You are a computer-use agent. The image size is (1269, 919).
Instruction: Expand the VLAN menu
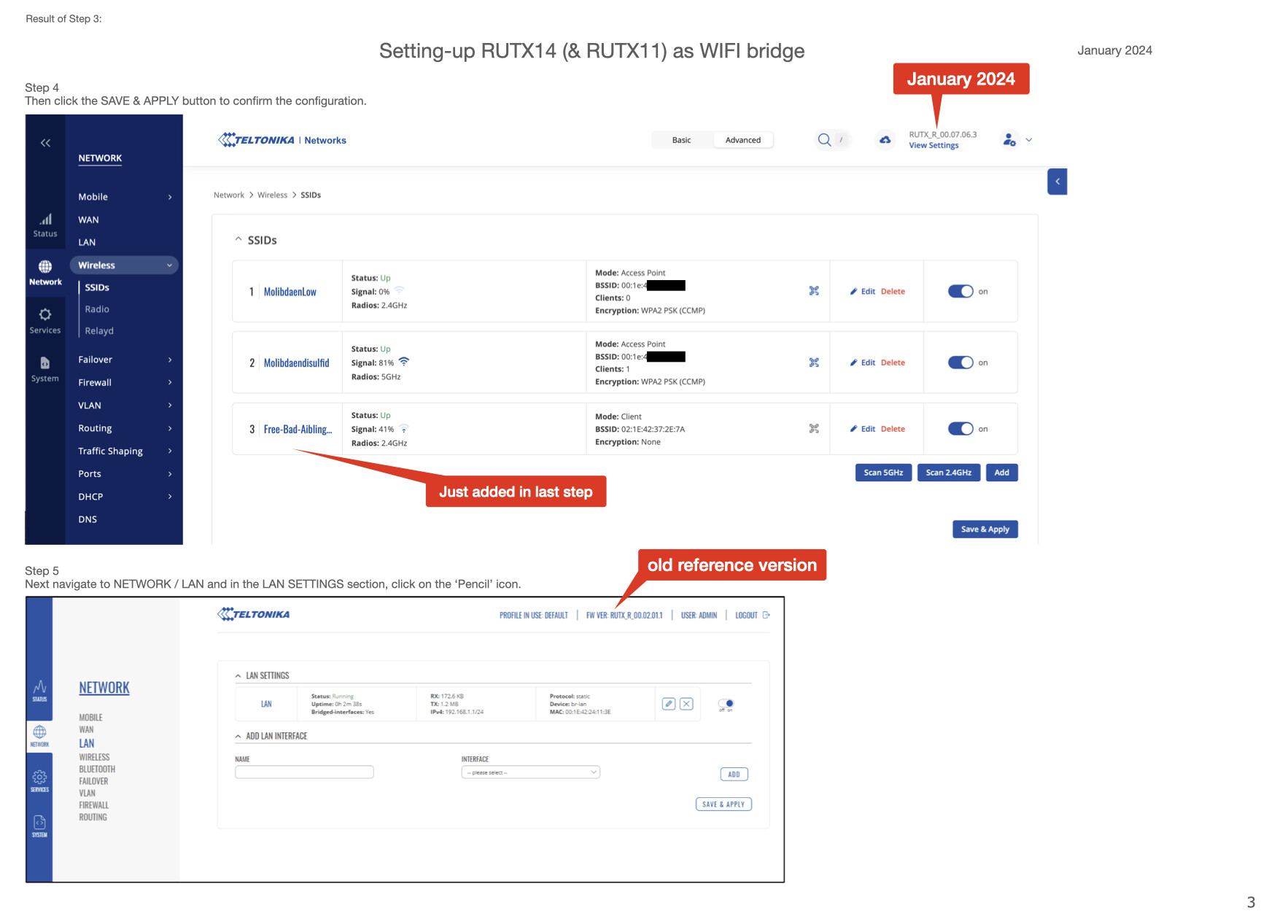125,406
